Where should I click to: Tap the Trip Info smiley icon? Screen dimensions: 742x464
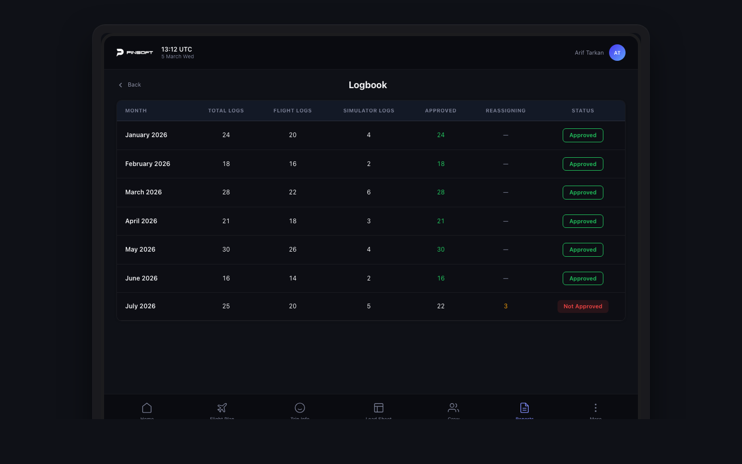coord(300,408)
